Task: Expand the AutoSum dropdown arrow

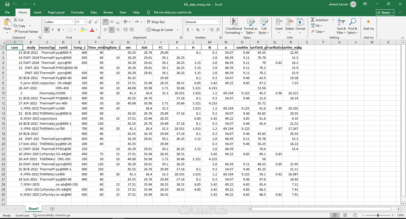Action: click(333, 20)
